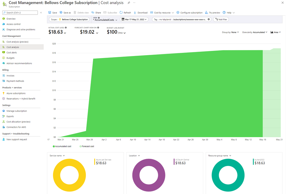Click the Add filter button
The width and height of the screenshot is (286, 194).
[221, 19]
